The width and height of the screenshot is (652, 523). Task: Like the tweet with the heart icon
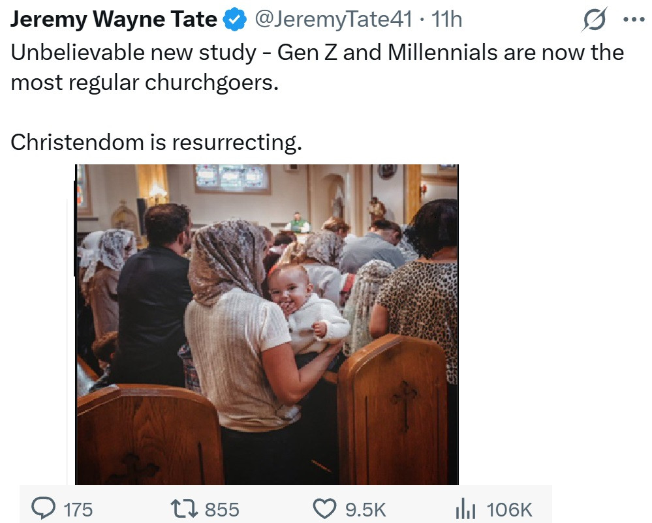click(324, 509)
